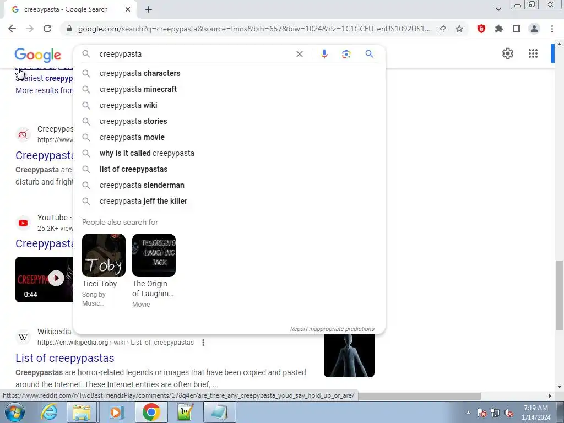Open the 7:19 AM taskbar clock

coord(535,413)
